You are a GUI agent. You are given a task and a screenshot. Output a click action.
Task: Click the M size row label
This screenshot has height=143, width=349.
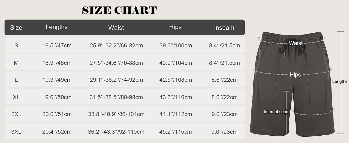[x=16, y=63]
